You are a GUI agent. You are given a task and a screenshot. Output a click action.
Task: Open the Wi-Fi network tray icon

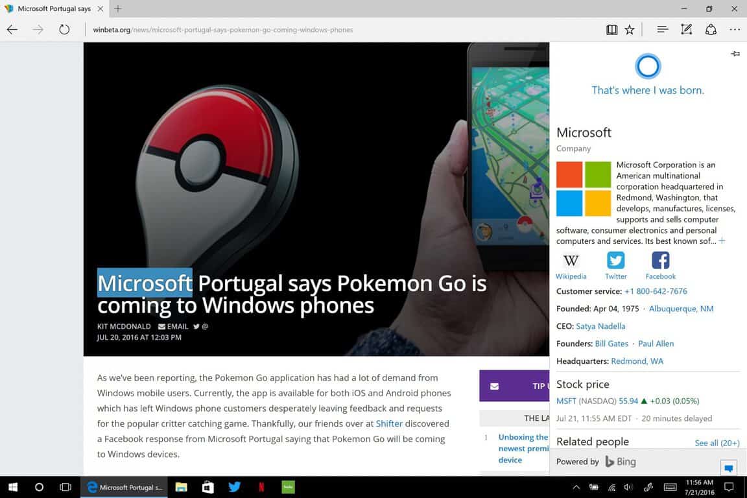(x=611, y=487)
